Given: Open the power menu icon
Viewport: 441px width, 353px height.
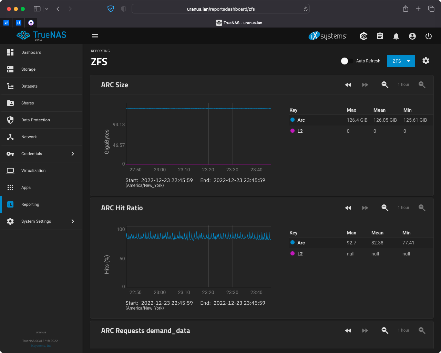Looking at the screenshot, I should point(429,36).
